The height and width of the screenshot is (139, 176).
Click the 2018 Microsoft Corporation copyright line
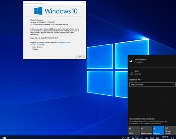tap(49, 24)
